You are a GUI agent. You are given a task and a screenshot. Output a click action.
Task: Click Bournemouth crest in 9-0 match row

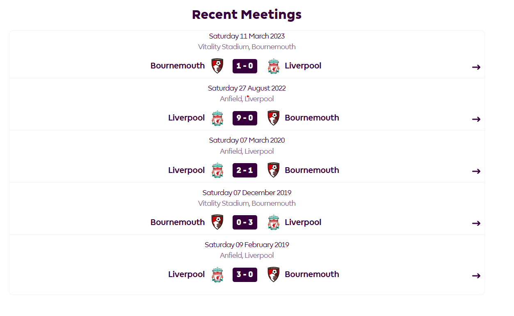pyautogui.click(x=273, y=118)
